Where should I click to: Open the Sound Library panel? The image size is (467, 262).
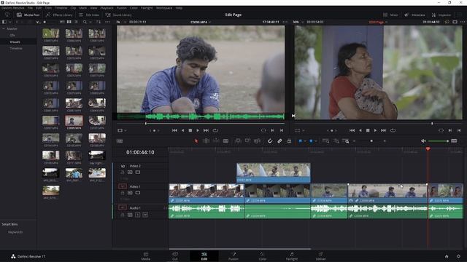pos(118,15)
